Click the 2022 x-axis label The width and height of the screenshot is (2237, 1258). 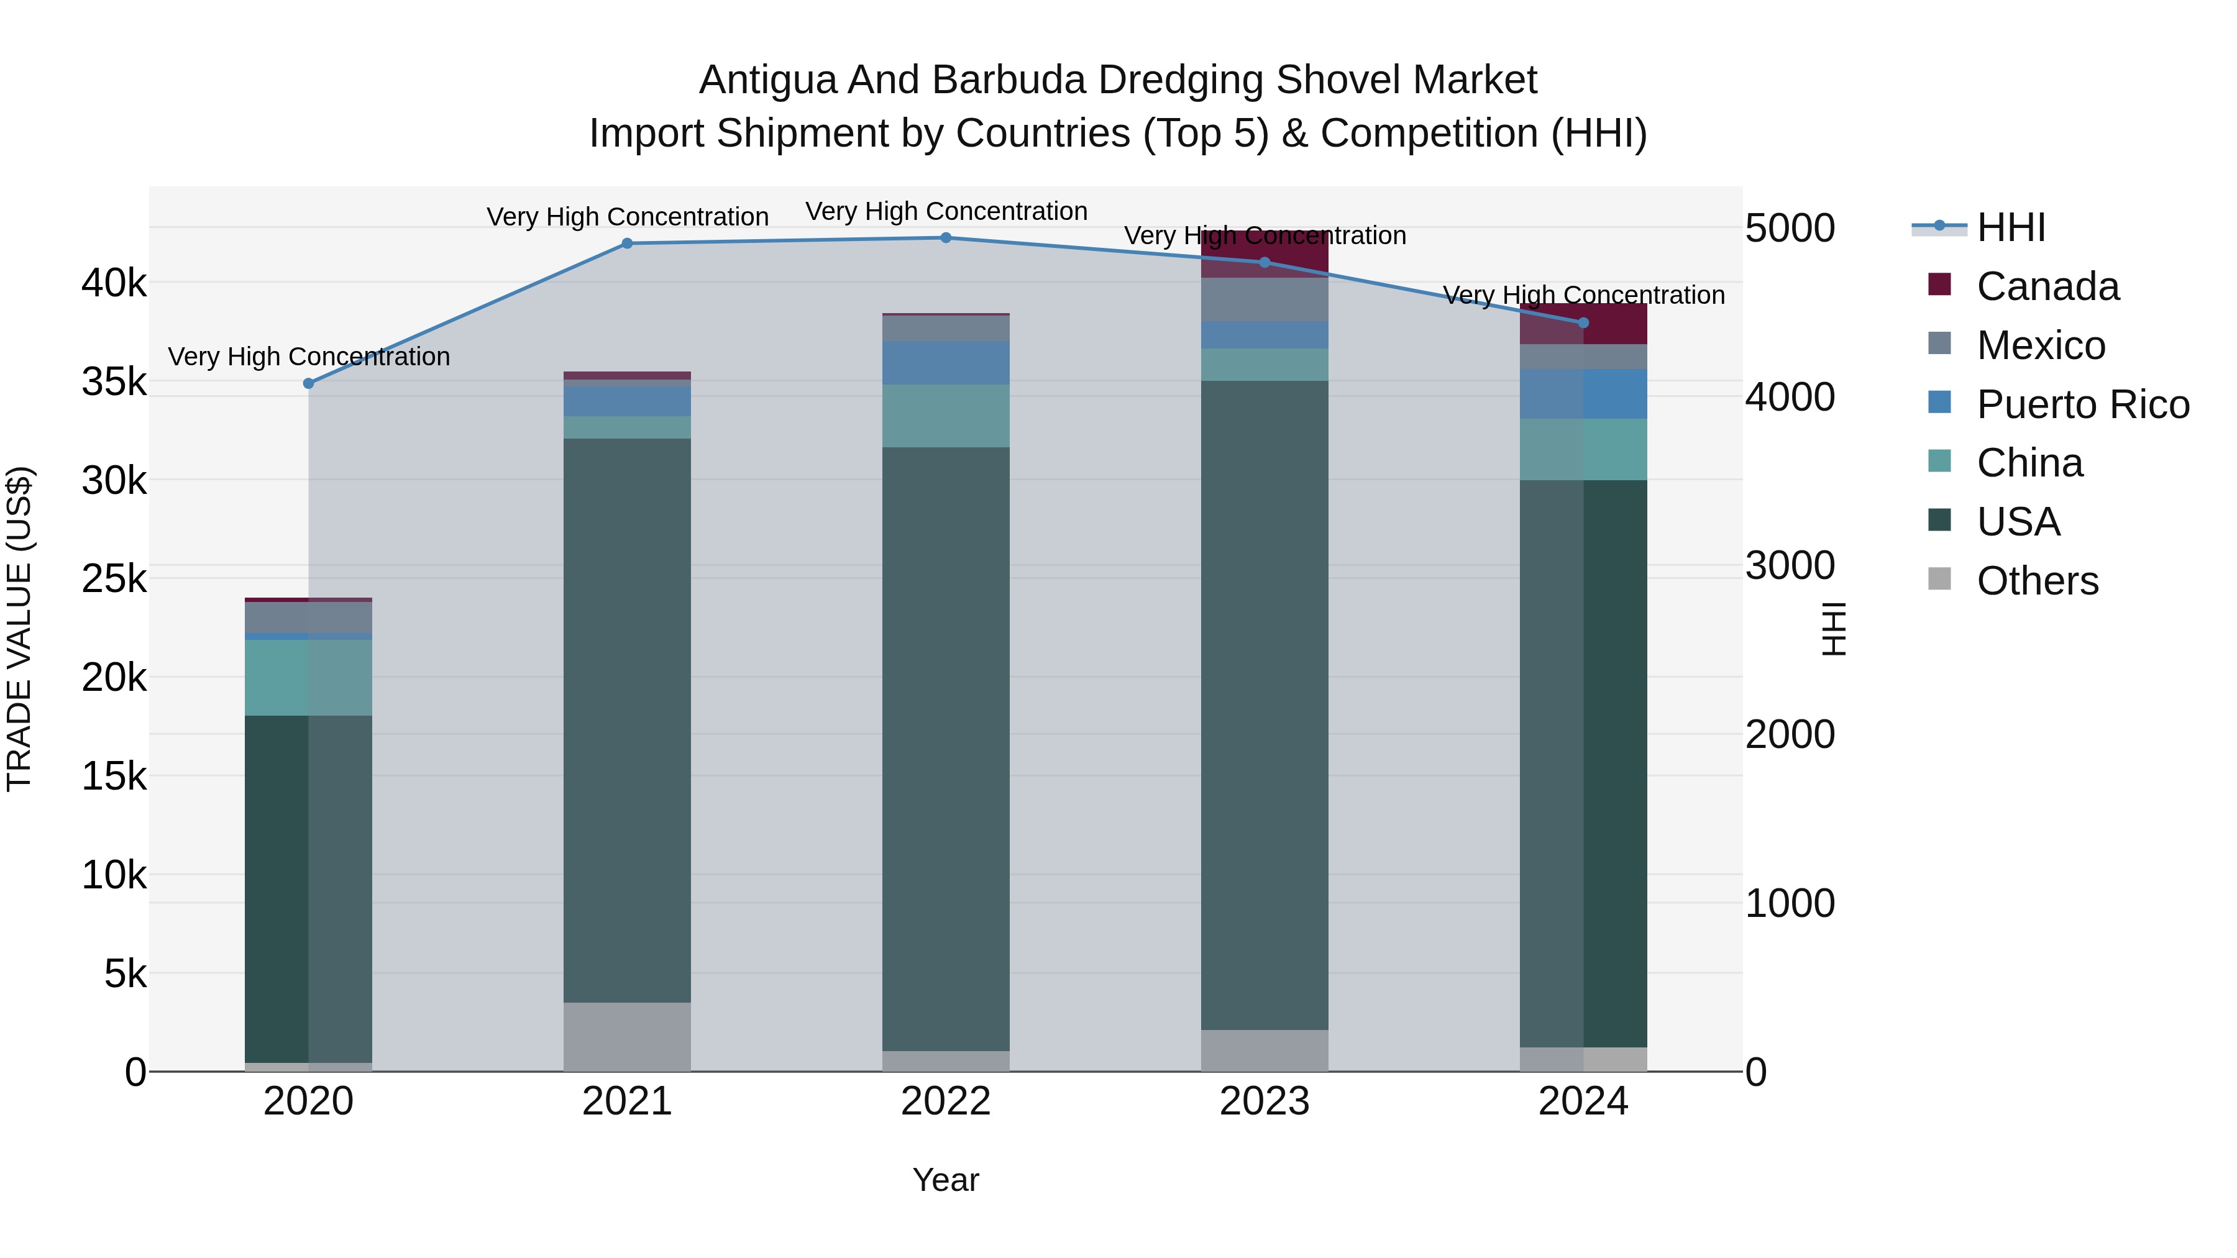coord(946,1101)
